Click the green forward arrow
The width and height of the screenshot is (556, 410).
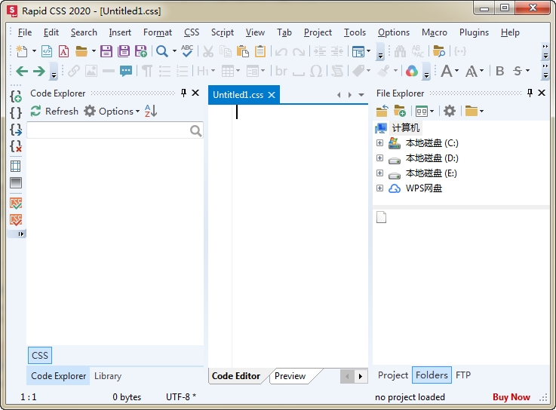[39, 72]
